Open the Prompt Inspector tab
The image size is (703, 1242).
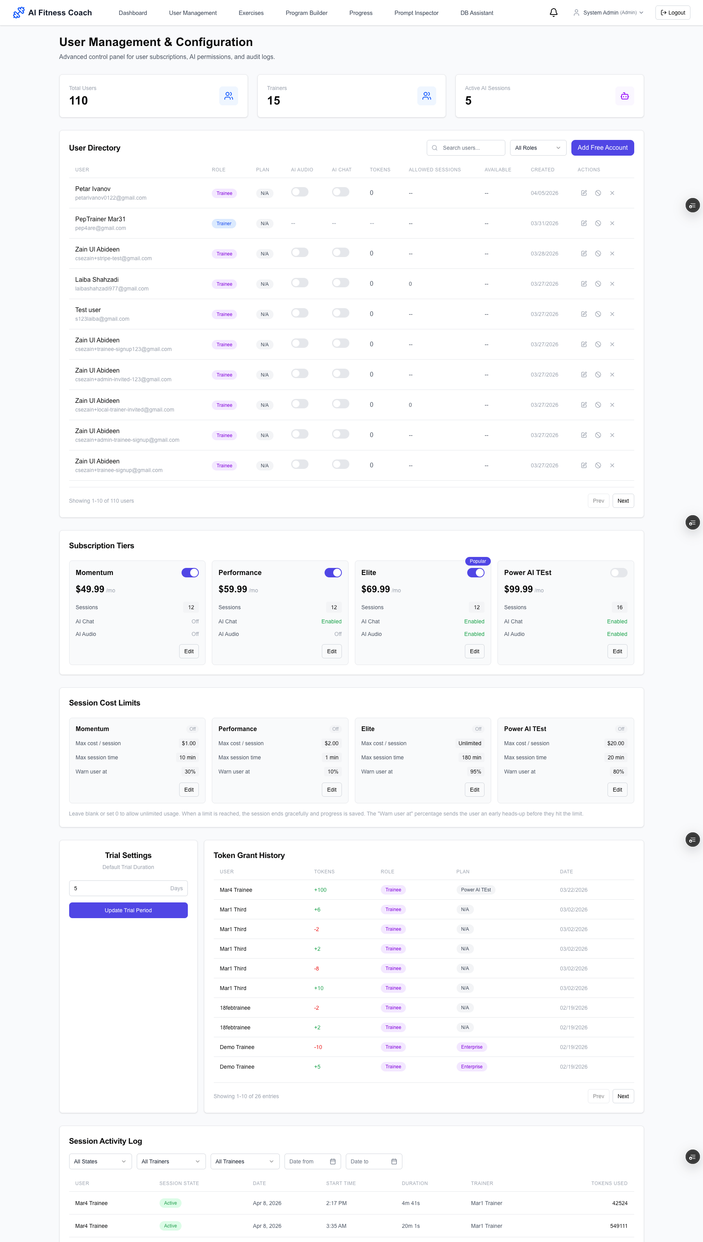pos(416,13)
